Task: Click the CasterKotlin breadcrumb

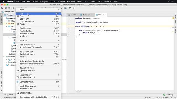Action: tap(8, 12)
